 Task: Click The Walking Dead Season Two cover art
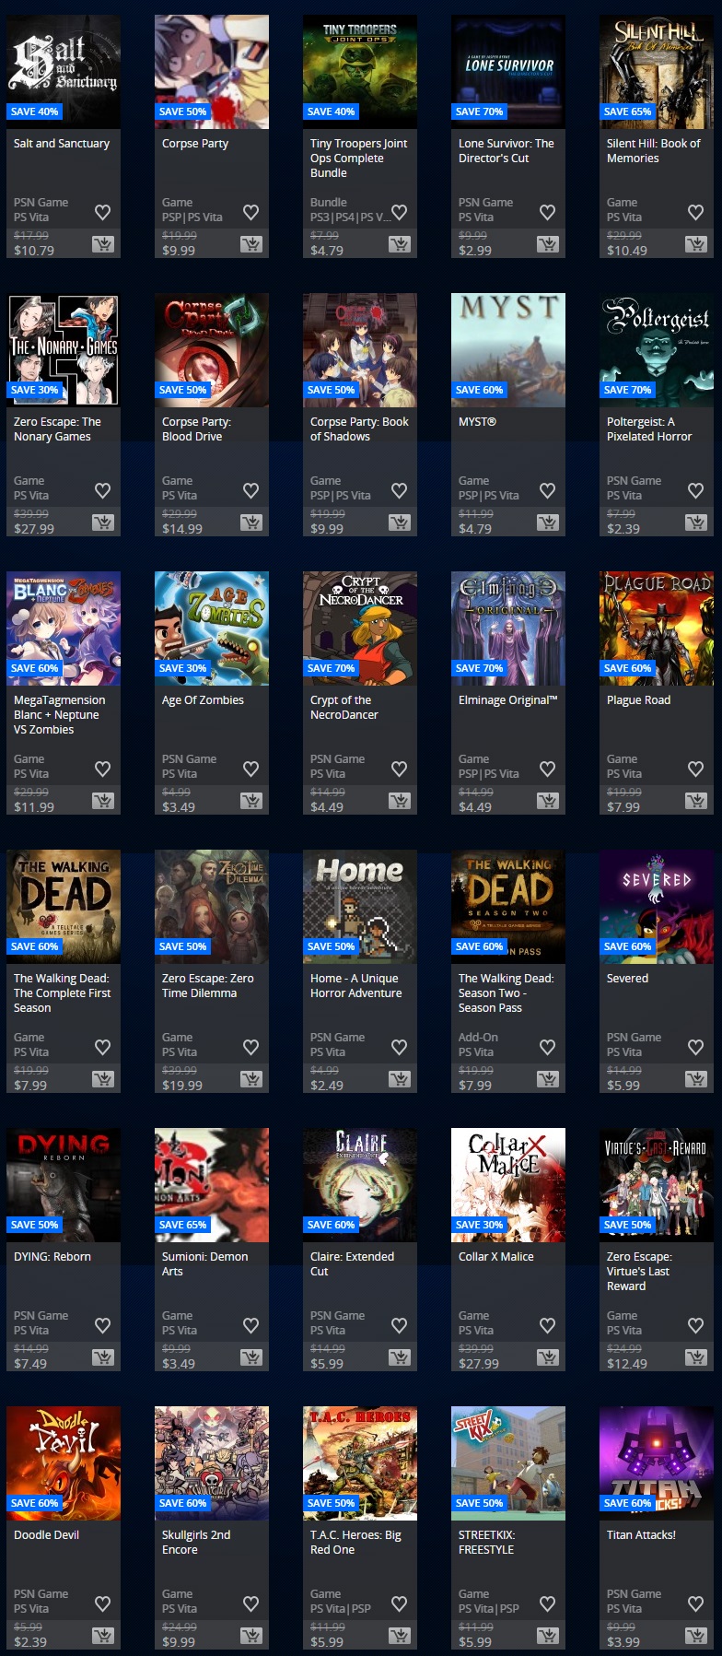pos(508,906)
